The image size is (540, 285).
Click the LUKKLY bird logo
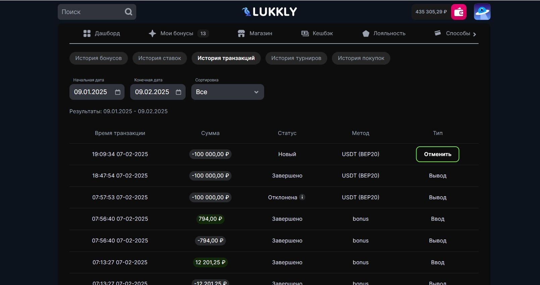[247, 12]
